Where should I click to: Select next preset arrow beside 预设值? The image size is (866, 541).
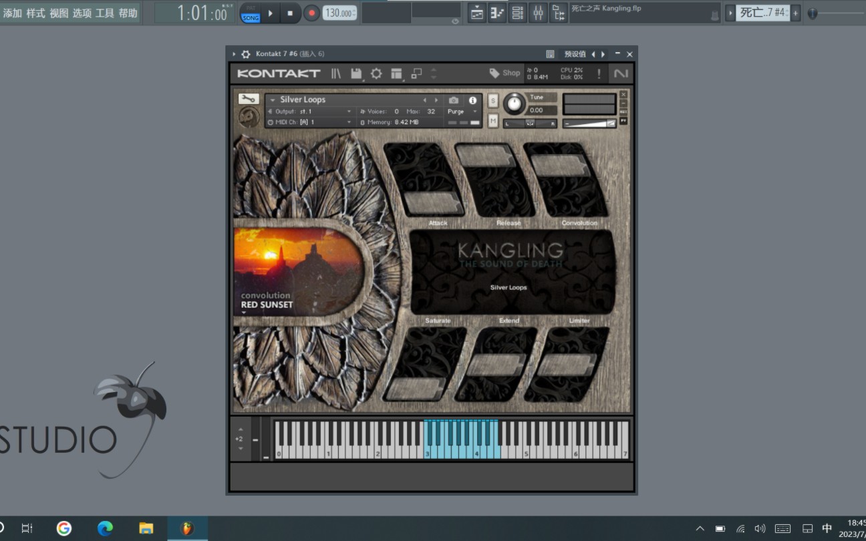tap(603, 54)
